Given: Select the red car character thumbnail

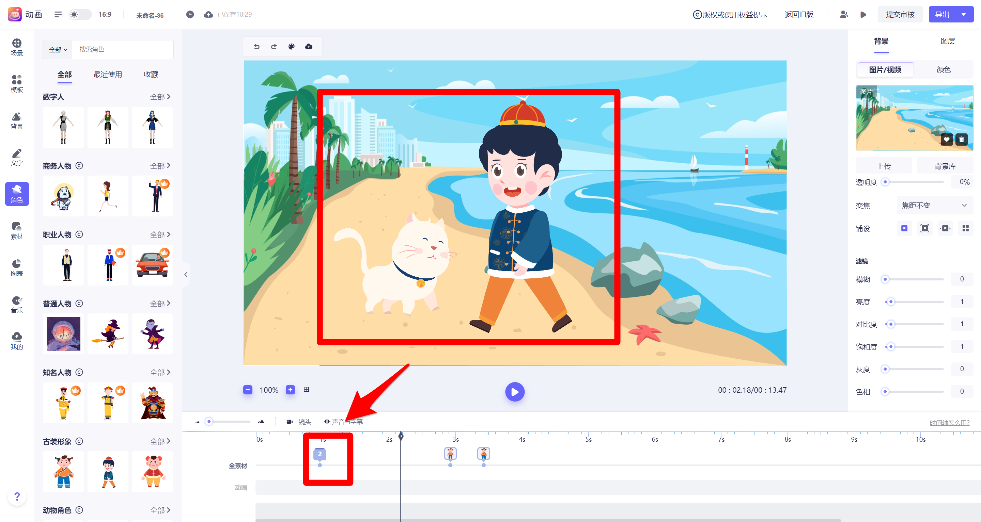Looking at the screenshot, I should pyautogui.click(x=152, y=265).
